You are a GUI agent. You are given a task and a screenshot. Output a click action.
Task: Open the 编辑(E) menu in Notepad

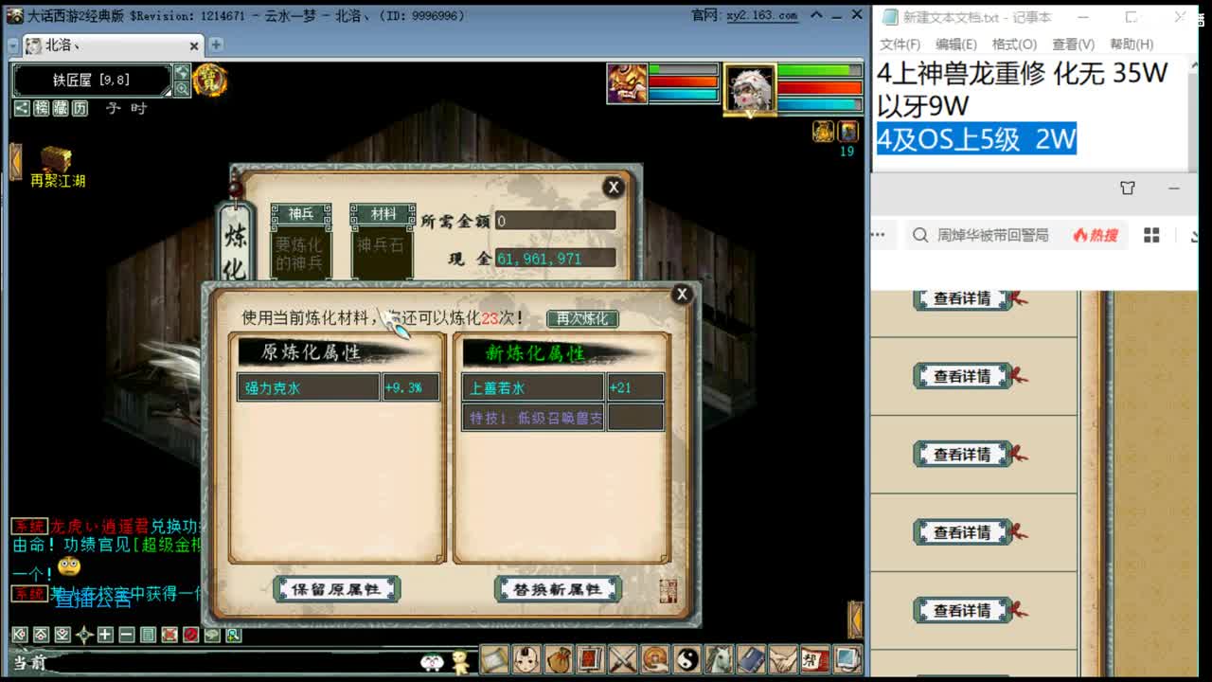point(956,45)
